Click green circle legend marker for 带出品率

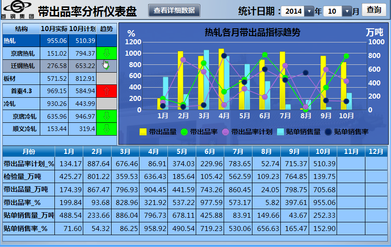pyautogui.click(x=184, y=132)
